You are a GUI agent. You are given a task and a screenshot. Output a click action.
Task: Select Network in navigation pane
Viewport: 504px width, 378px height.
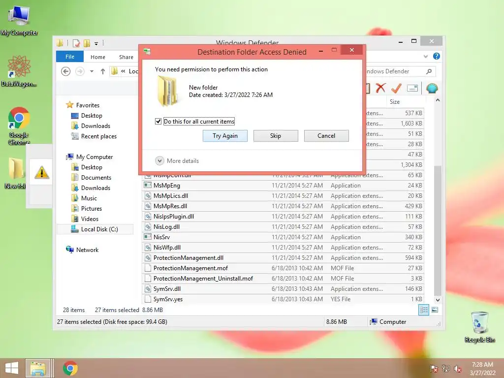coord(87,250)
